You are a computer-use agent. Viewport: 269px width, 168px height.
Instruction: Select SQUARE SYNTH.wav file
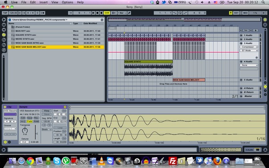click(x=56, y=35)
